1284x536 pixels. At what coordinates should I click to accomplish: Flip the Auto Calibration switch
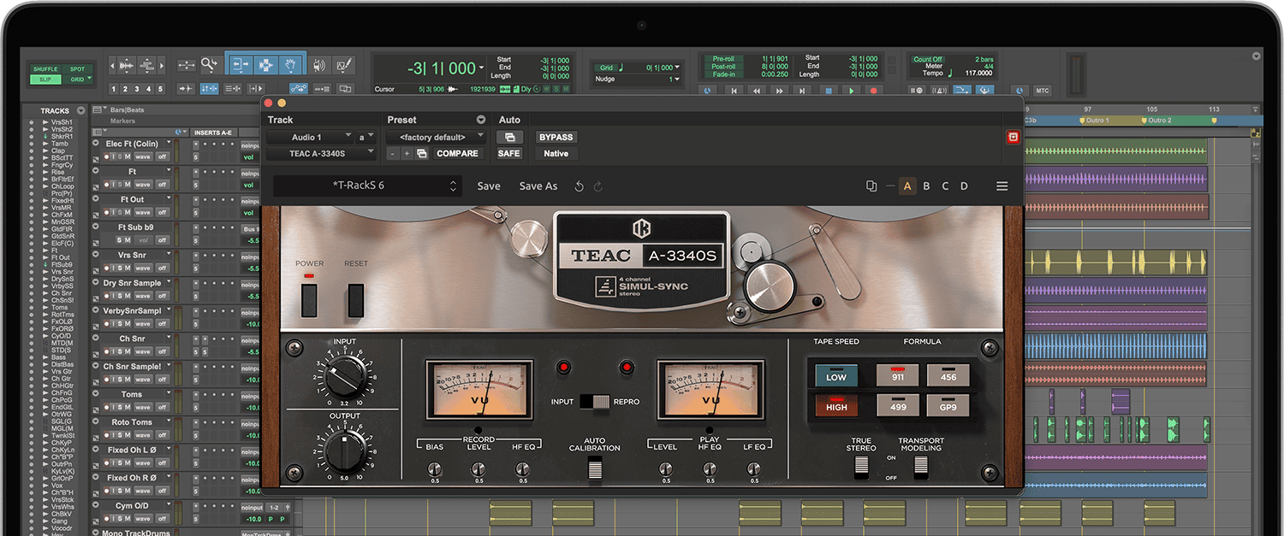point(595,466)
